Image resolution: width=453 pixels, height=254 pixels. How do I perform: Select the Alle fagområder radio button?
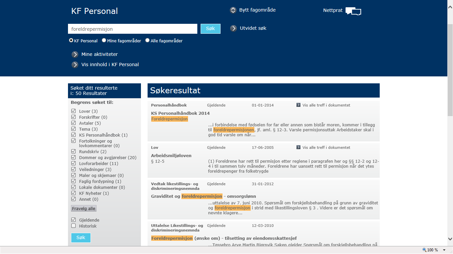[147, 40]
